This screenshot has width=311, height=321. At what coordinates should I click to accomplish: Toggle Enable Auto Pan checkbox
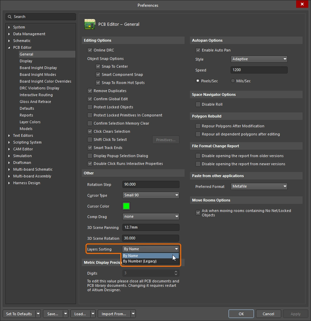198,50
